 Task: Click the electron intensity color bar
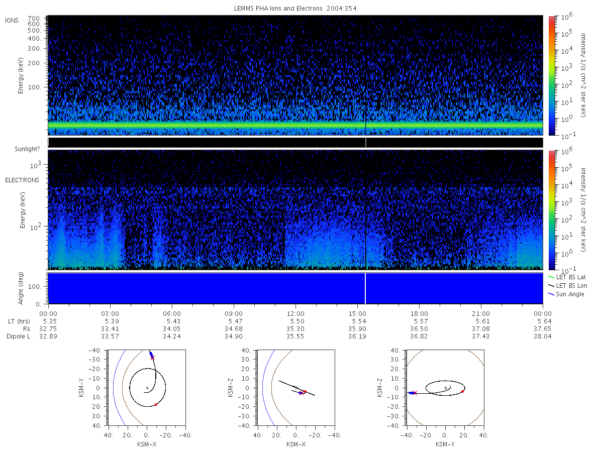pyautogui.click(x=551, y=209)
